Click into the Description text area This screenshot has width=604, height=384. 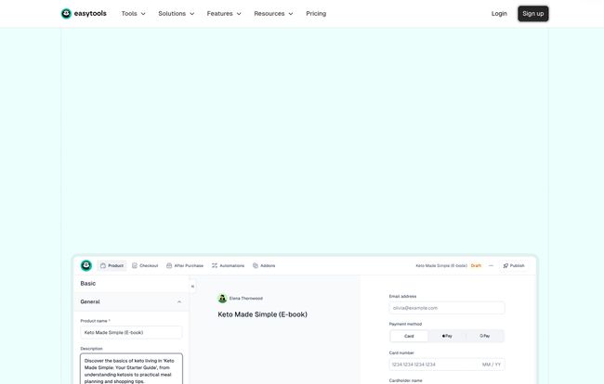pyautogui.click(x=131, y=369)
